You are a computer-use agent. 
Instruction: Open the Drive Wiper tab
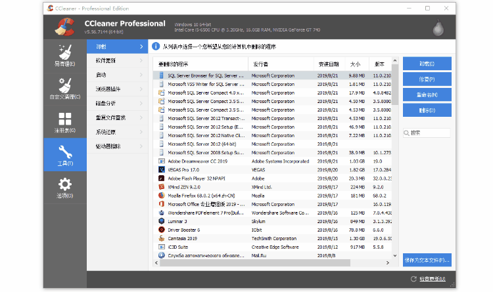click(117, 146)
